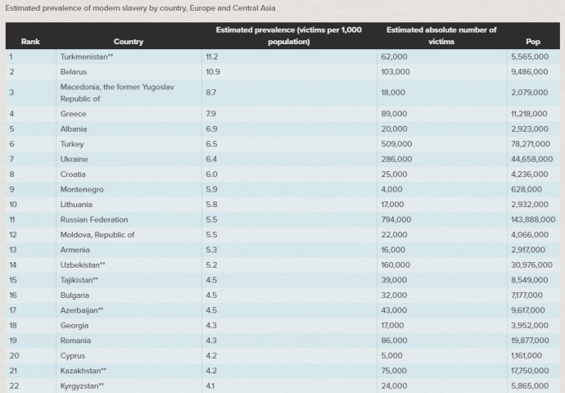Image resolution: width=565 pixels, height=393 pixels.
Task: Select the Uzbekistan country cell
Action: (84, 265)
